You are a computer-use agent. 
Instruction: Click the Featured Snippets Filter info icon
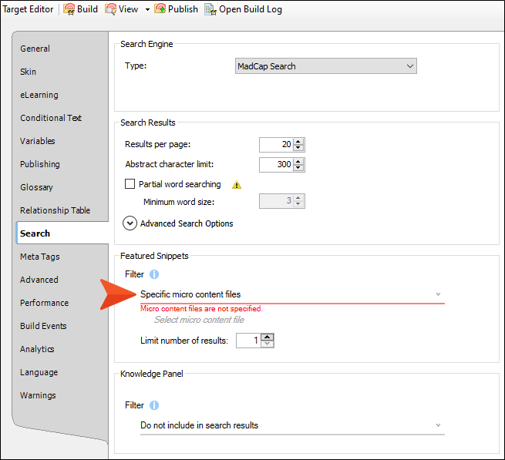click(x=154, y=274)
